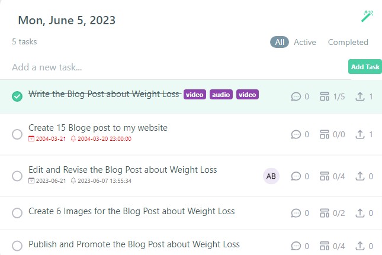Check off the Publish and Promote task
This screenshot has width=382, height=255.
17,246
